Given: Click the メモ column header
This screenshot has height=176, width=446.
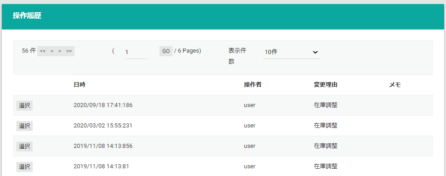Looking at the screenshot, I should (395, 85).
